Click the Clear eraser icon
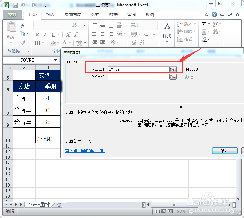 pyautogui.click(x=204, y=39)
